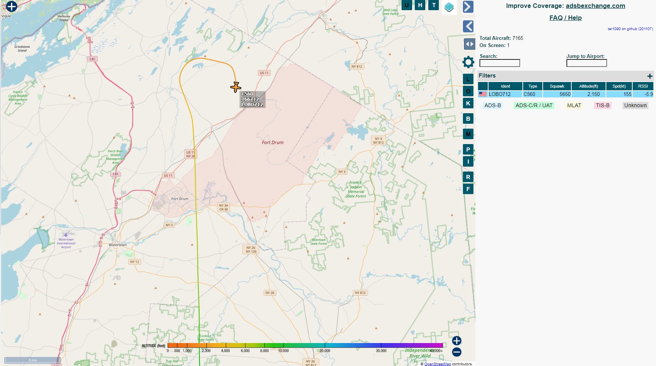Viewport: 656px width, 366px height.
Task: Click the Jump to Airport input field
Action: tap(586, 63)
